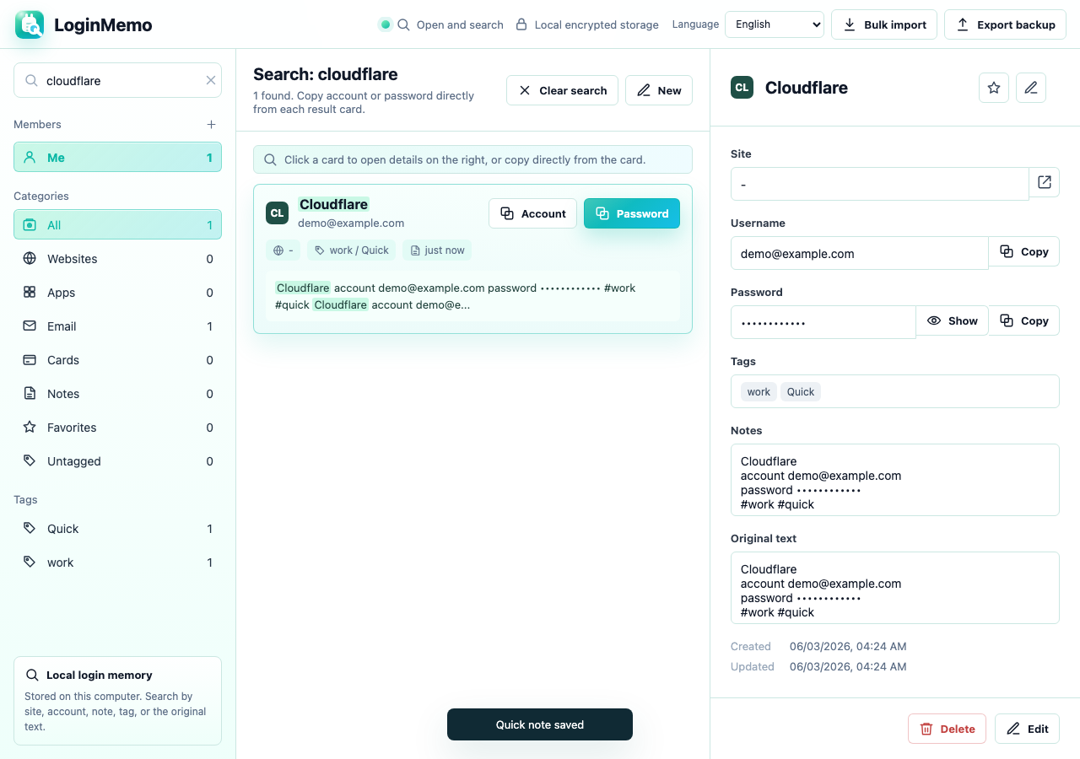Mark Cloudflare as favorite with star icon
Image resolution: width=1080 pixels, height=759 pixels.
tap(994, 88)
